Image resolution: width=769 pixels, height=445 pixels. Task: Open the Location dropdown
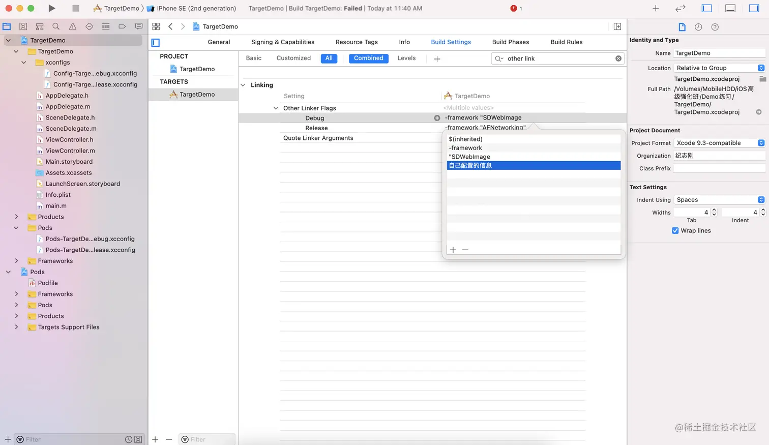pos(720,68)
